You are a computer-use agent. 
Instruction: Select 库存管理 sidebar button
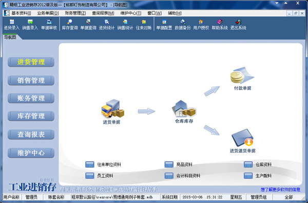click(x=31, y=116)
